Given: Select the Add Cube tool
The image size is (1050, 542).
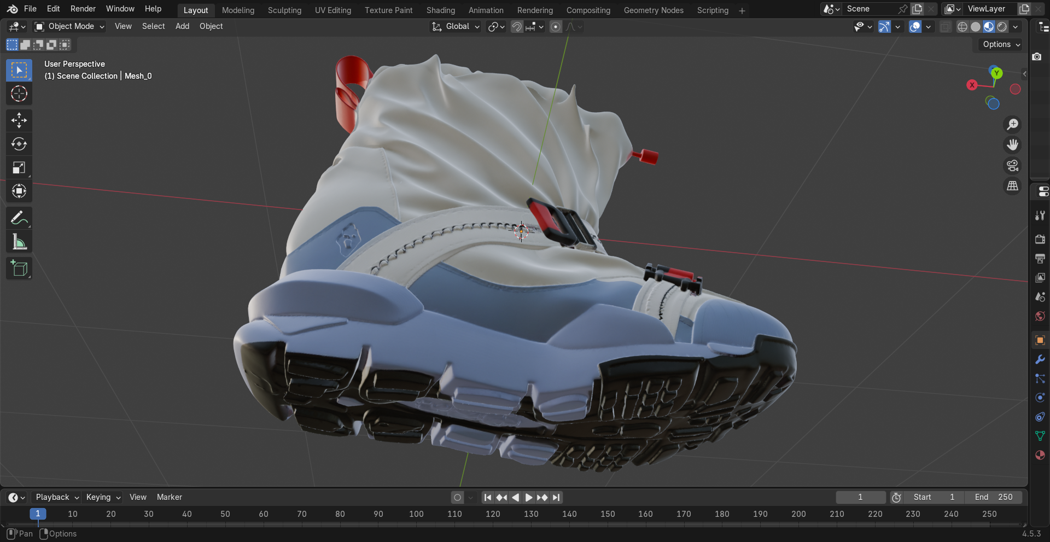Looking at the screenshot, I should coord(19,268).
